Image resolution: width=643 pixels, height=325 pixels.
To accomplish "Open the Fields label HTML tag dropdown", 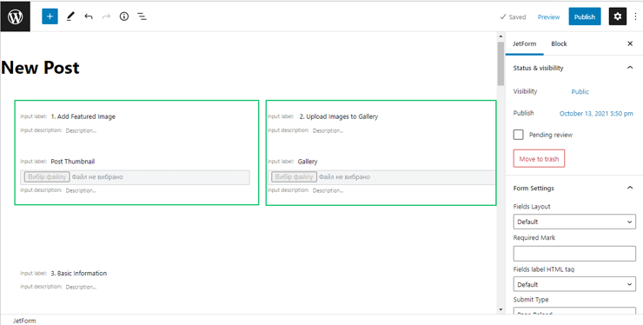I will click(x=574, y=284).
